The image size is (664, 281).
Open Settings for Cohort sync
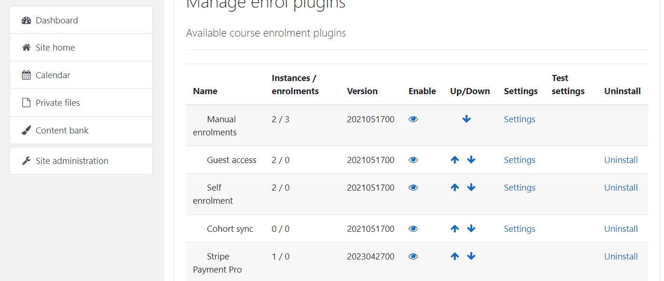point(519,229)
